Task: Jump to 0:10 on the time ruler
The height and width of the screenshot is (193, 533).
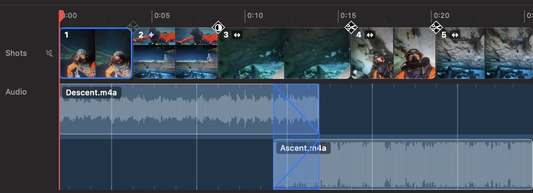Action: (255, 16)
